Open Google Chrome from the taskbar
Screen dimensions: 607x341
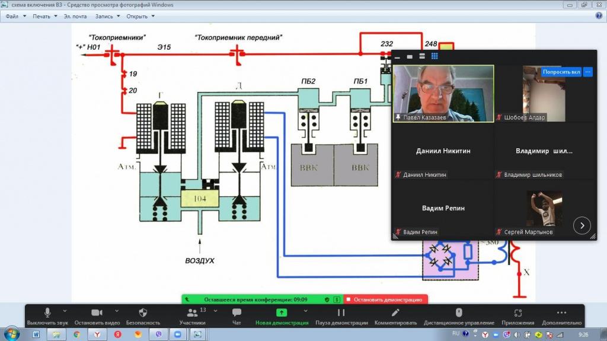click(x=76, y=334)
